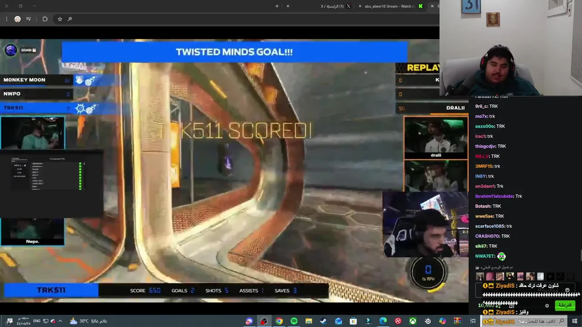
Task: Click NWPO in the scoreboard
Action: coord(12,94)
